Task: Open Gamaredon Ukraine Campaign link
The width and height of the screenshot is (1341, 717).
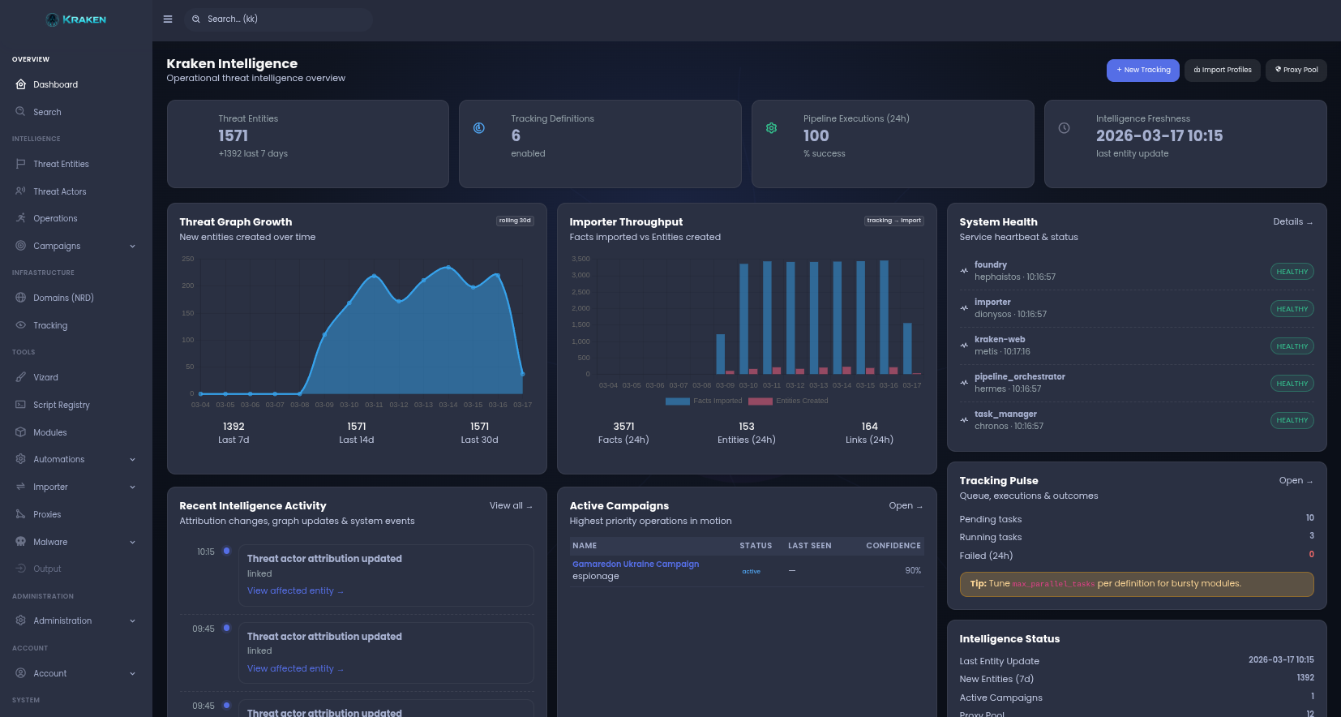Action: click(x=635, y=565)
